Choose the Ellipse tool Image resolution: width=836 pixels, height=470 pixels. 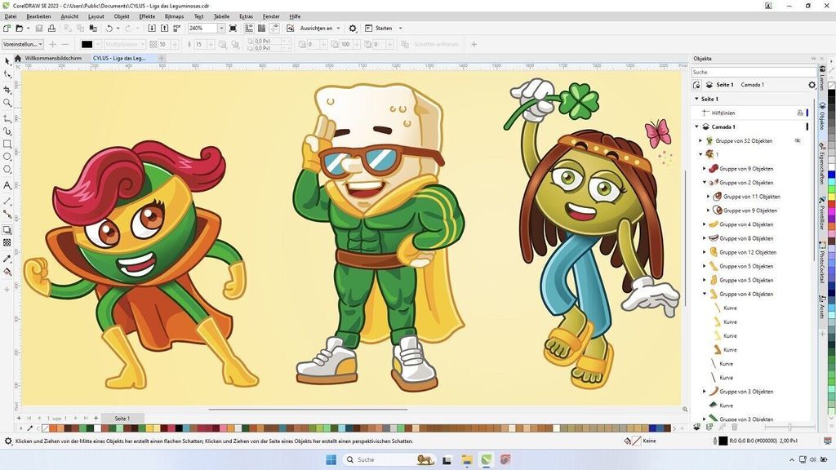pyautogui.click(x=7, y=158)
